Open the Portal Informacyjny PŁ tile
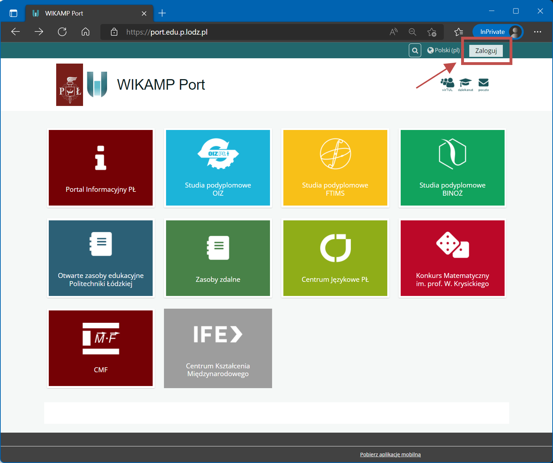Viewport: 553px width, 463px height. 101,168
